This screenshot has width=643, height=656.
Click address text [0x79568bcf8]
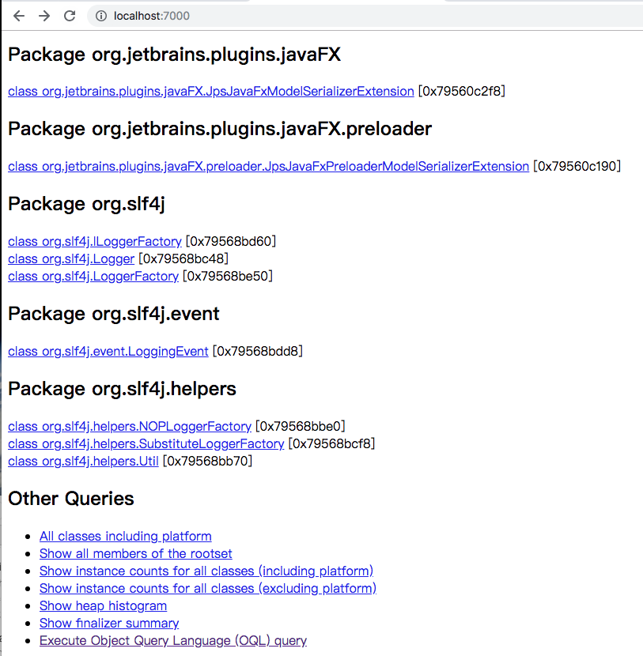[331, 443]
